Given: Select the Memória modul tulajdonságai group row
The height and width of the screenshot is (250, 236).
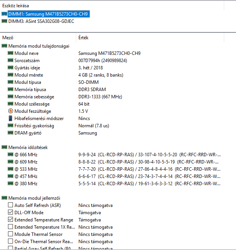Looking at the screenshot, I should 39,46.
